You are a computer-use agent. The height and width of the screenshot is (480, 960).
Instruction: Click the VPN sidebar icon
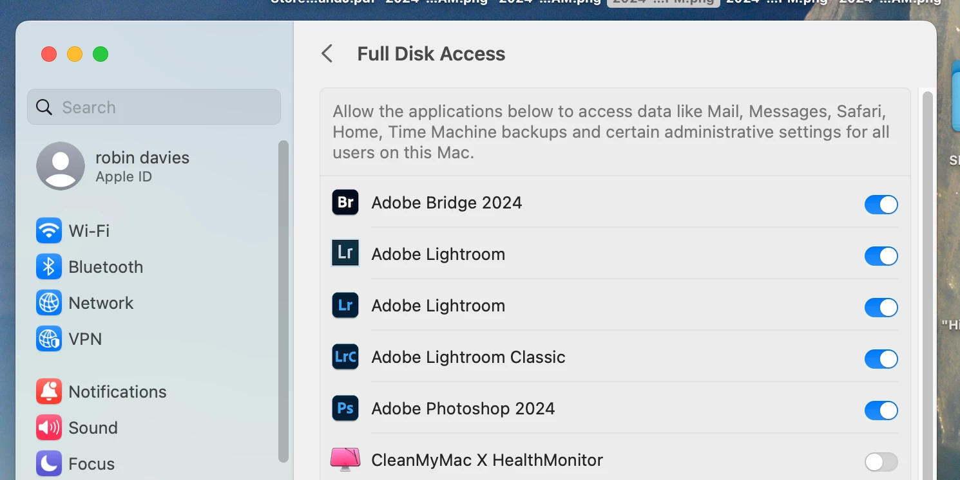pyautogui.click(x=49, y=338)
